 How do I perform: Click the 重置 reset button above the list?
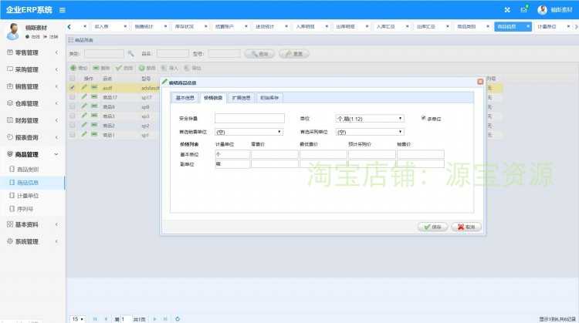294,54
